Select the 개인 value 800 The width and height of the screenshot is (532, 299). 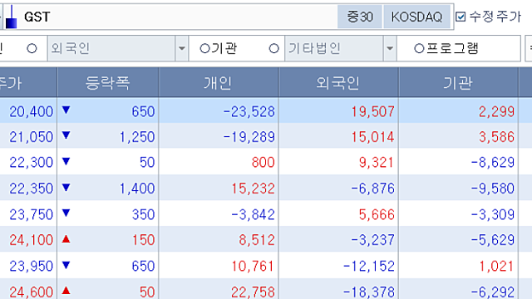pyautogui.click(x=264, y=163)
